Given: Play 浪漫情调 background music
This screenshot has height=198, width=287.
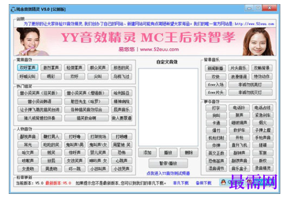Looking at the screenshot, I should tap(239, 77).
